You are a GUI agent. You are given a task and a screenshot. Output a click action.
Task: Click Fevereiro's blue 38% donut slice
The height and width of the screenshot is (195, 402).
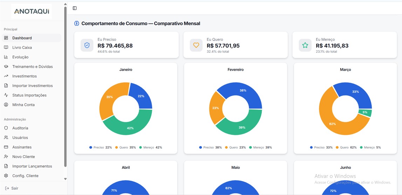pyautogui.click(x=244, y=91)
